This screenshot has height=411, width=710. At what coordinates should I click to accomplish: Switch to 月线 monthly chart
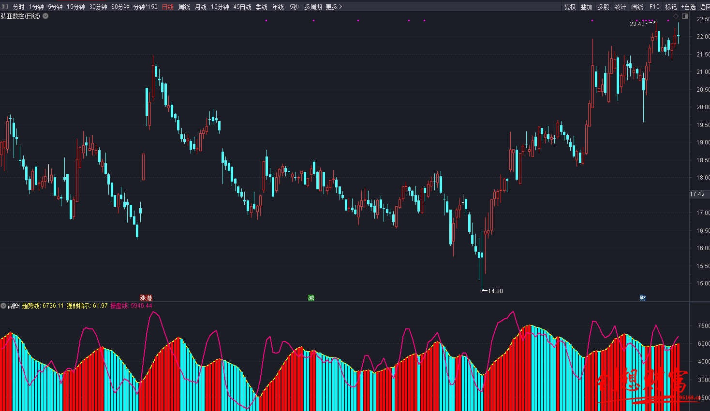tap(201, 7)
